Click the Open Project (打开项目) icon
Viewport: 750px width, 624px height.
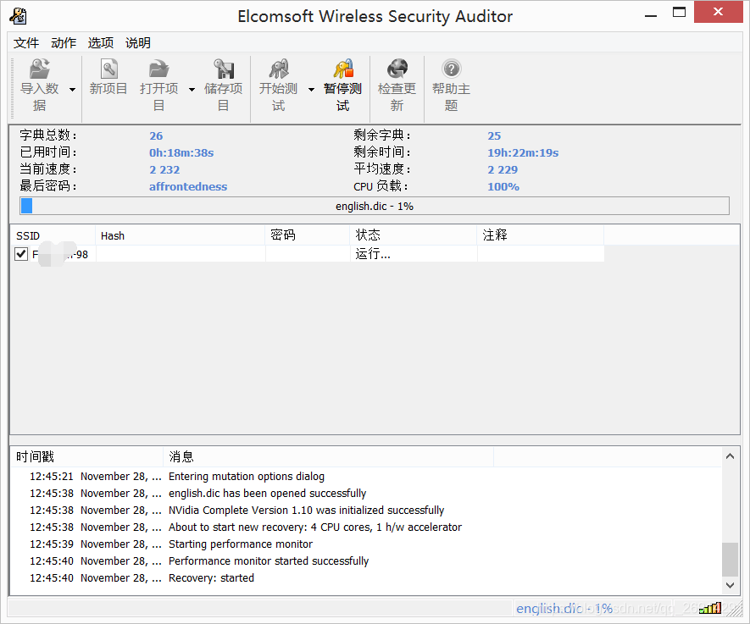click(158, 69)
